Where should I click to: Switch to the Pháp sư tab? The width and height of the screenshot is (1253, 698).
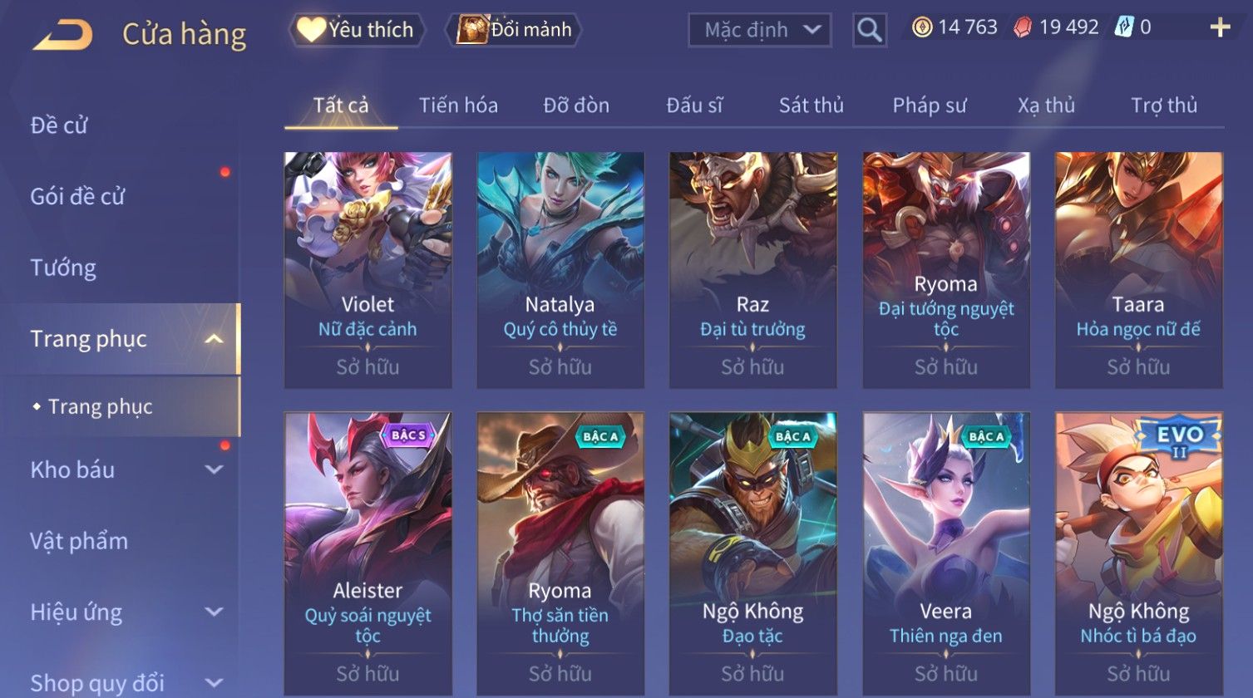coord(930,106)
